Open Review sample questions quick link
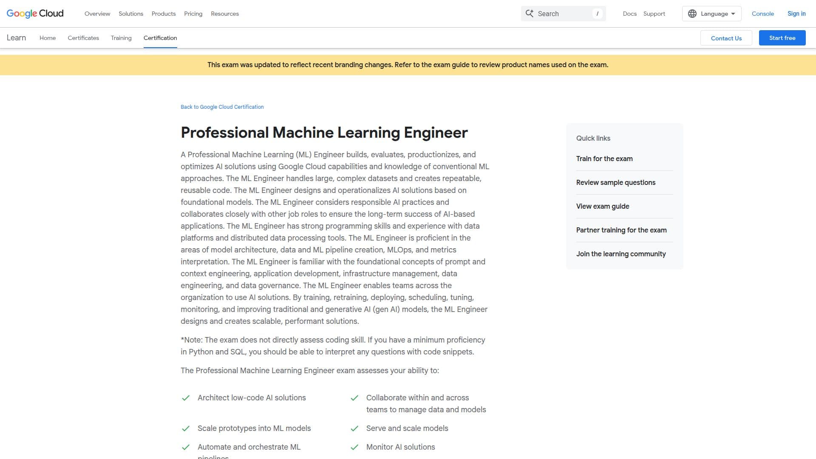Screen dimensions: 816x459 point(615,182)
